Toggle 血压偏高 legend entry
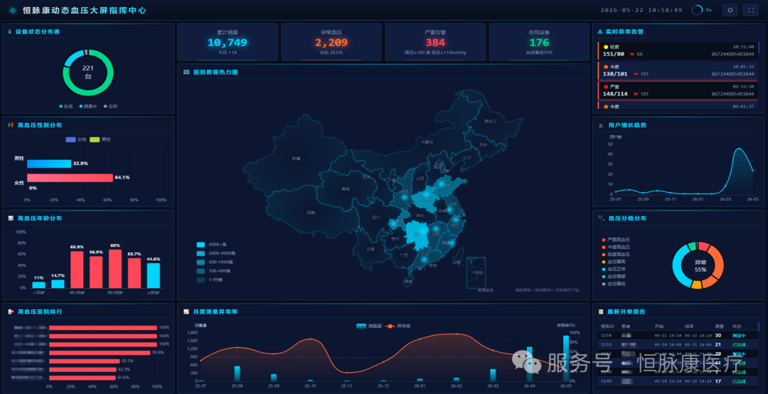 [x=614, y=262]
